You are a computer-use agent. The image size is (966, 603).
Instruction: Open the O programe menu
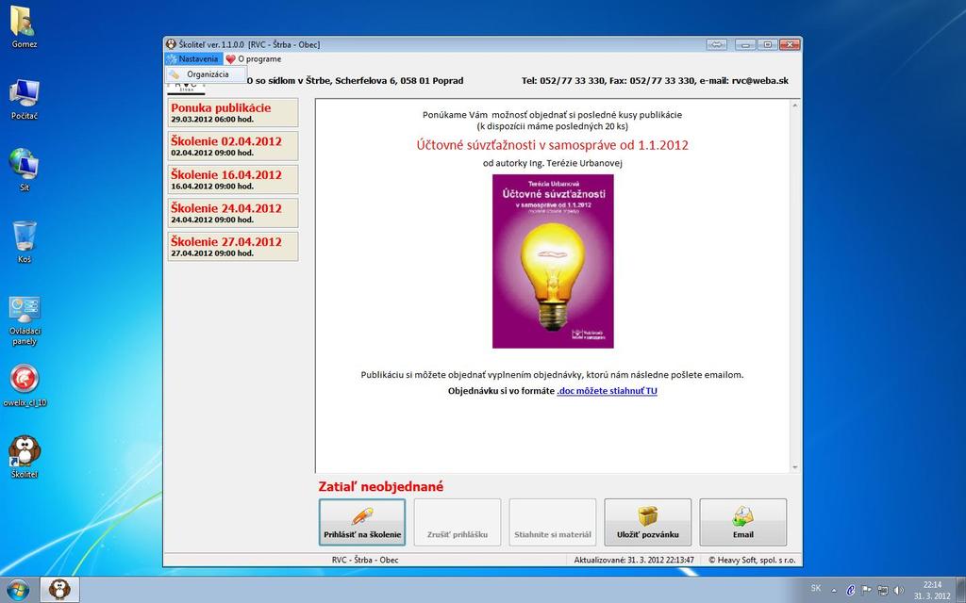click(x=253, y=59)
